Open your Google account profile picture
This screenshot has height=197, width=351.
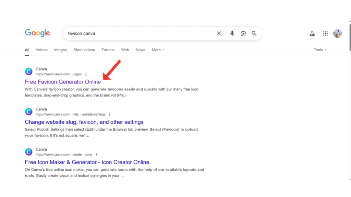coord(338,33)
